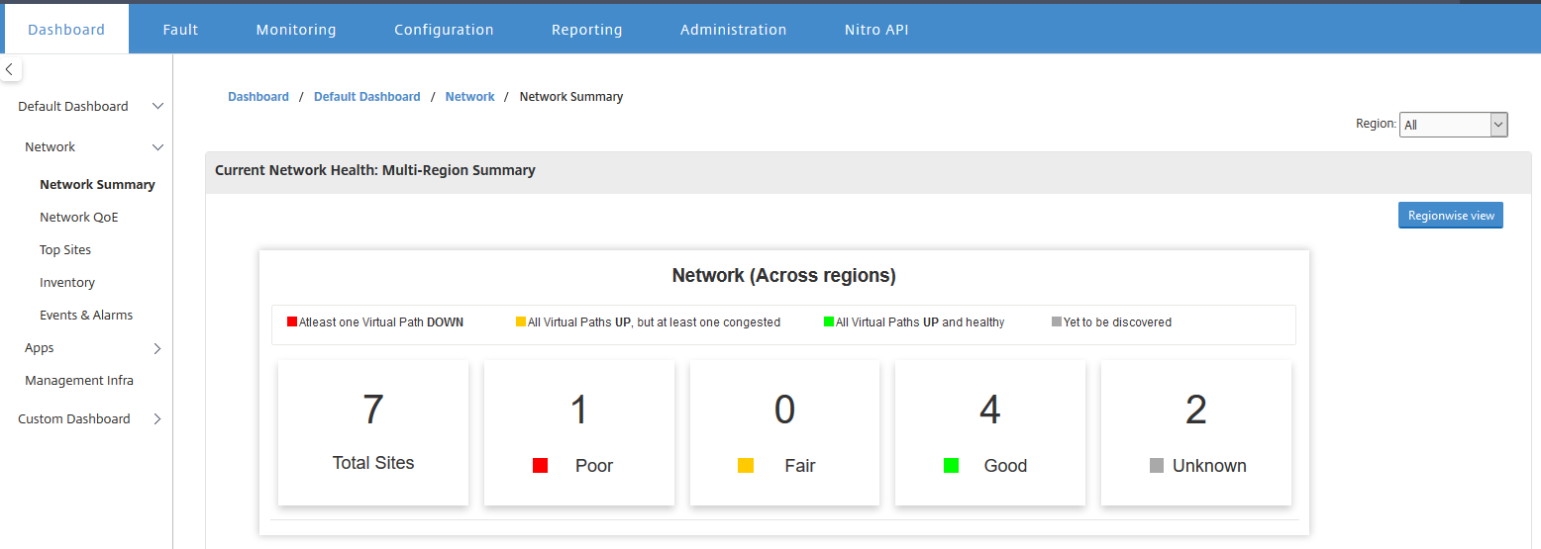Open the Monitoring tab
This screenshot has width=1541, height=549.
pos(296,30)
